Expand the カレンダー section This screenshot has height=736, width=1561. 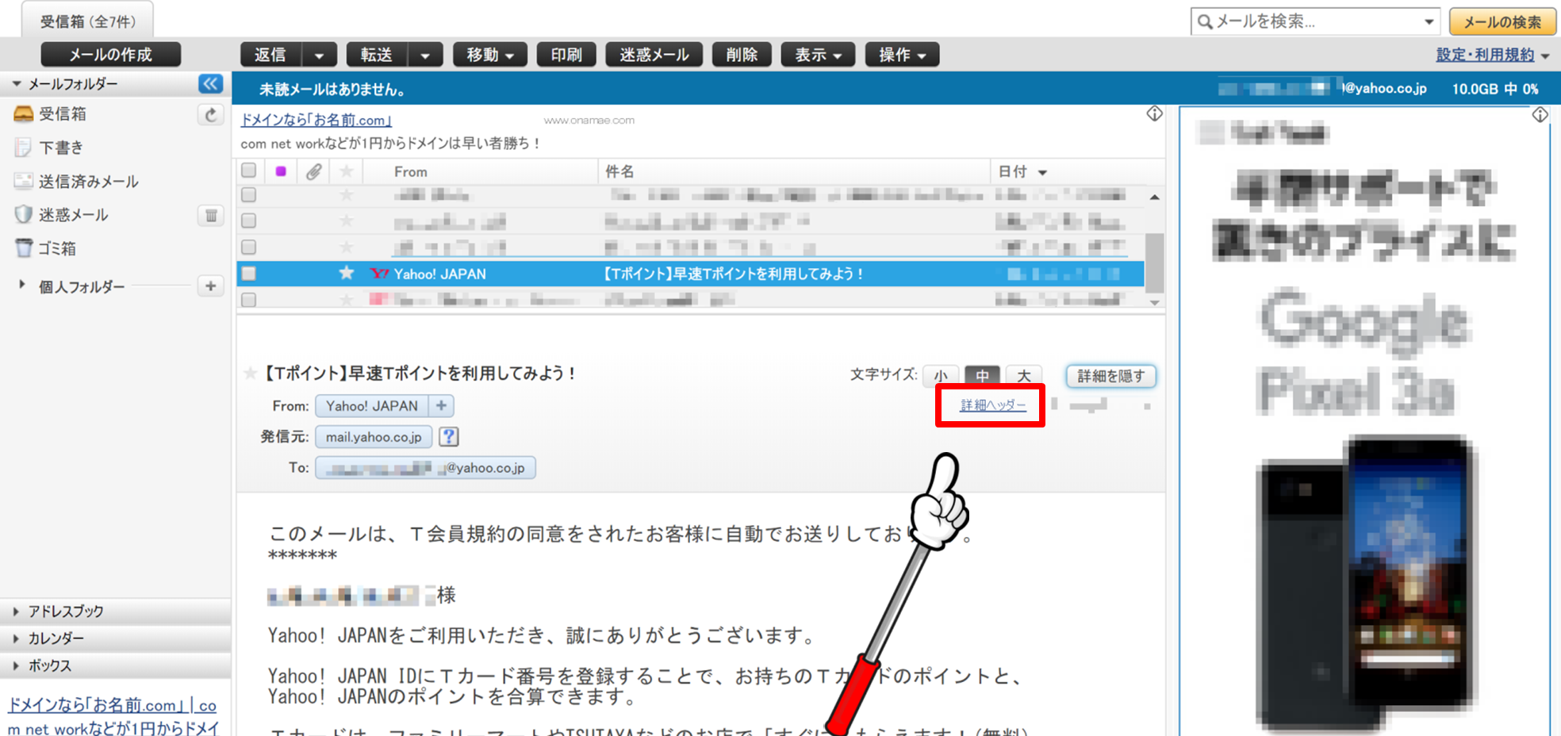pos(16,638)
